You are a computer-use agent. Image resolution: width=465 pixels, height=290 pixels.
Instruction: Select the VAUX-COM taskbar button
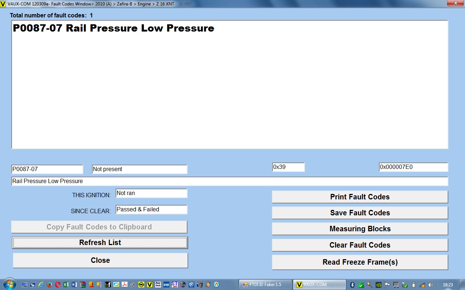[x=320, y=285]
